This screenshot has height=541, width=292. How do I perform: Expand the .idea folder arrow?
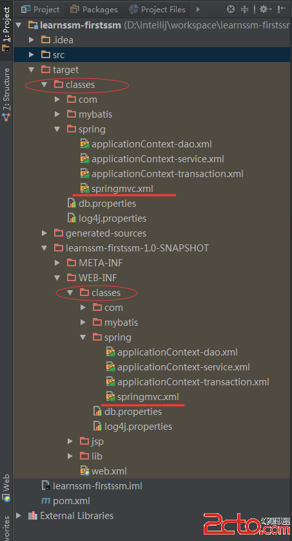coord(32,40)
